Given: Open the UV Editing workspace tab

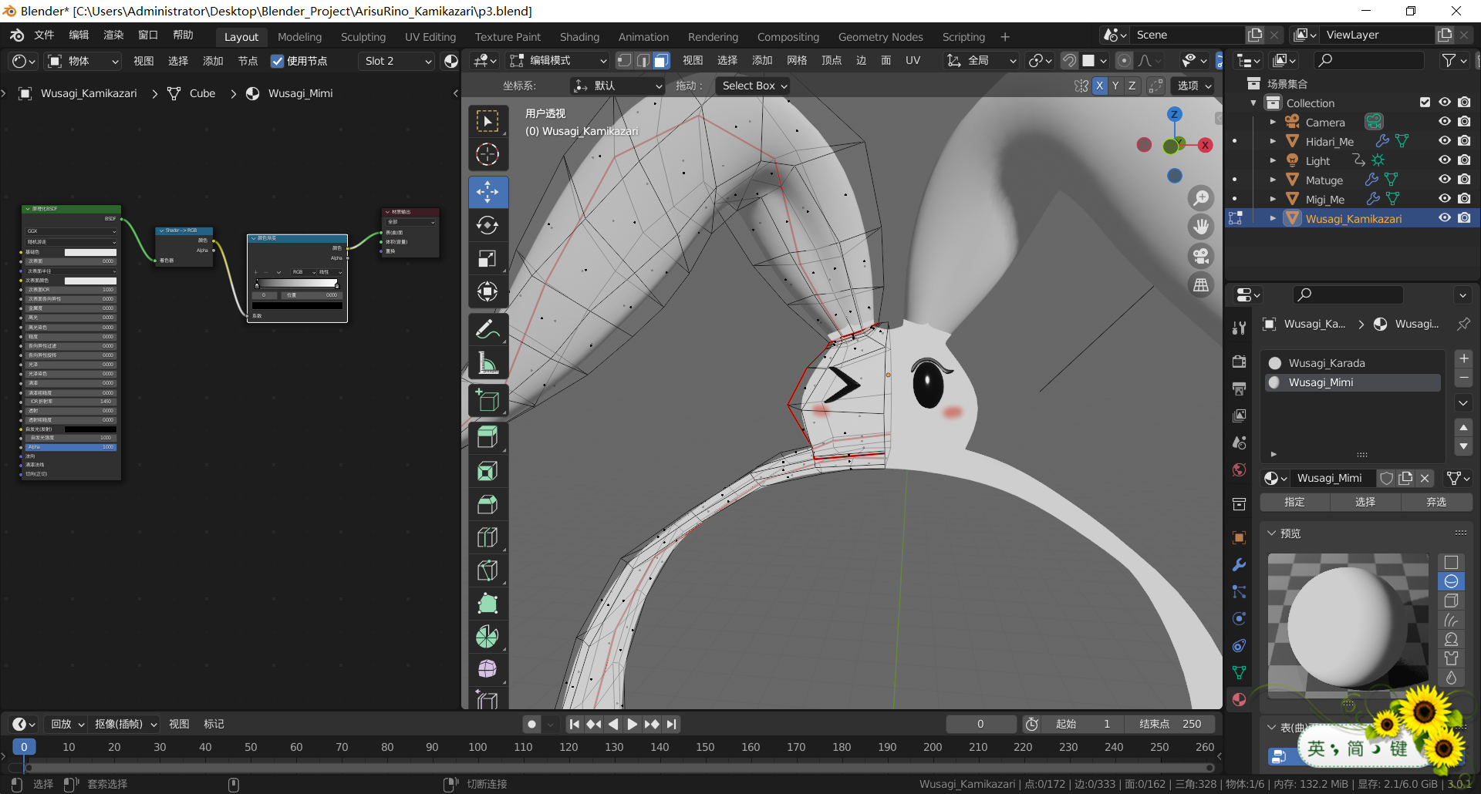Looking at the screenshot, I should [430, 36].
